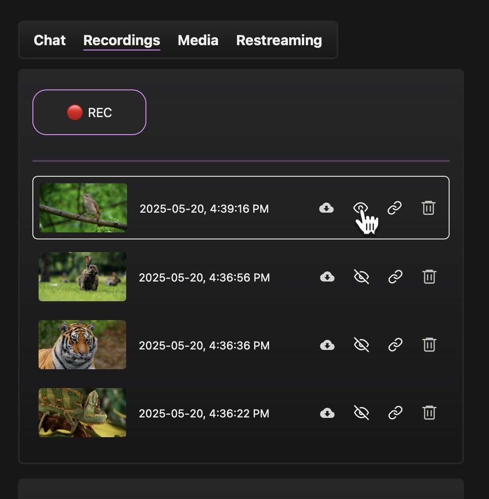
Task: Go to the Restreaming tab
Action: coord(279,40)
